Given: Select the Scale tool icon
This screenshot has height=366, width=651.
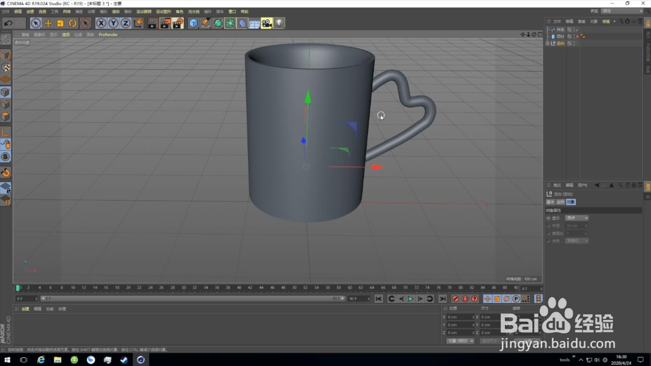Looking at the screenshot, I should click(60, 23).
